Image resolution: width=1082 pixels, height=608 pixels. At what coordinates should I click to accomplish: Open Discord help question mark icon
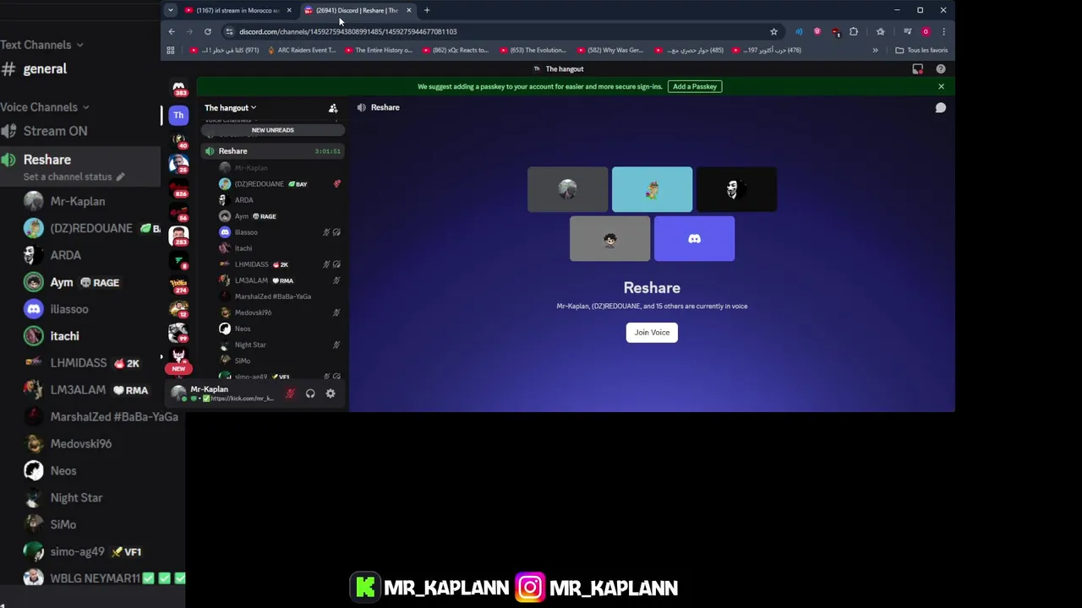[x=941, y=69]
